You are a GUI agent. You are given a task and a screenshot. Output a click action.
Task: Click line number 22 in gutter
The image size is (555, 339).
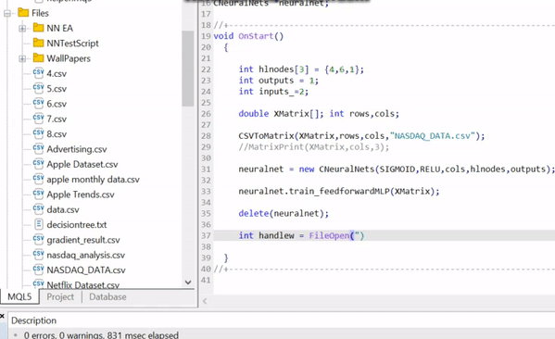coord(206,69)
